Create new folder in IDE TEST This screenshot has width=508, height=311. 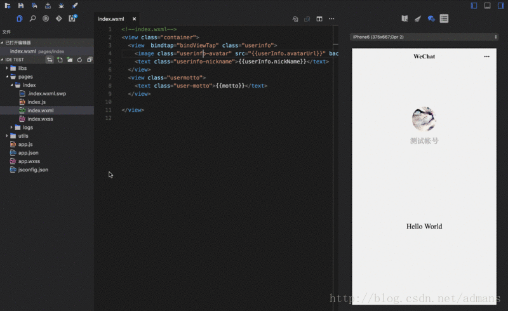[70, 60]
